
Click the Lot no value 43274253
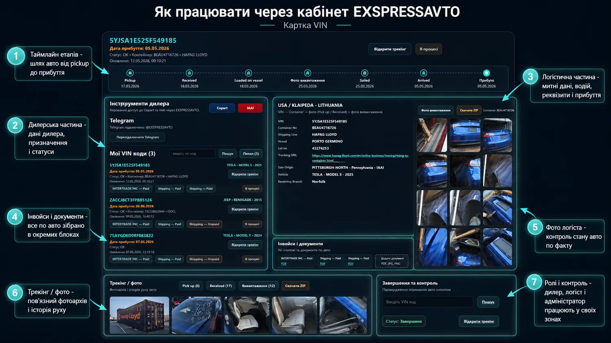pyautogui.click(x=321, y=148)
